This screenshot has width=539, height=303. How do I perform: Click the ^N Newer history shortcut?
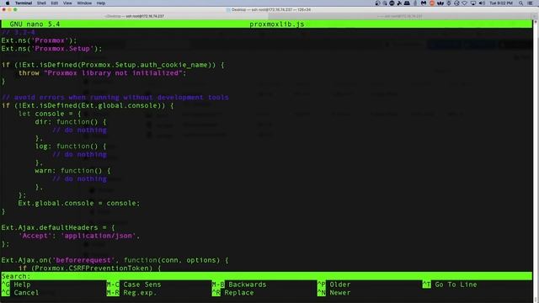pyautogui.click(x=334, y=293)
